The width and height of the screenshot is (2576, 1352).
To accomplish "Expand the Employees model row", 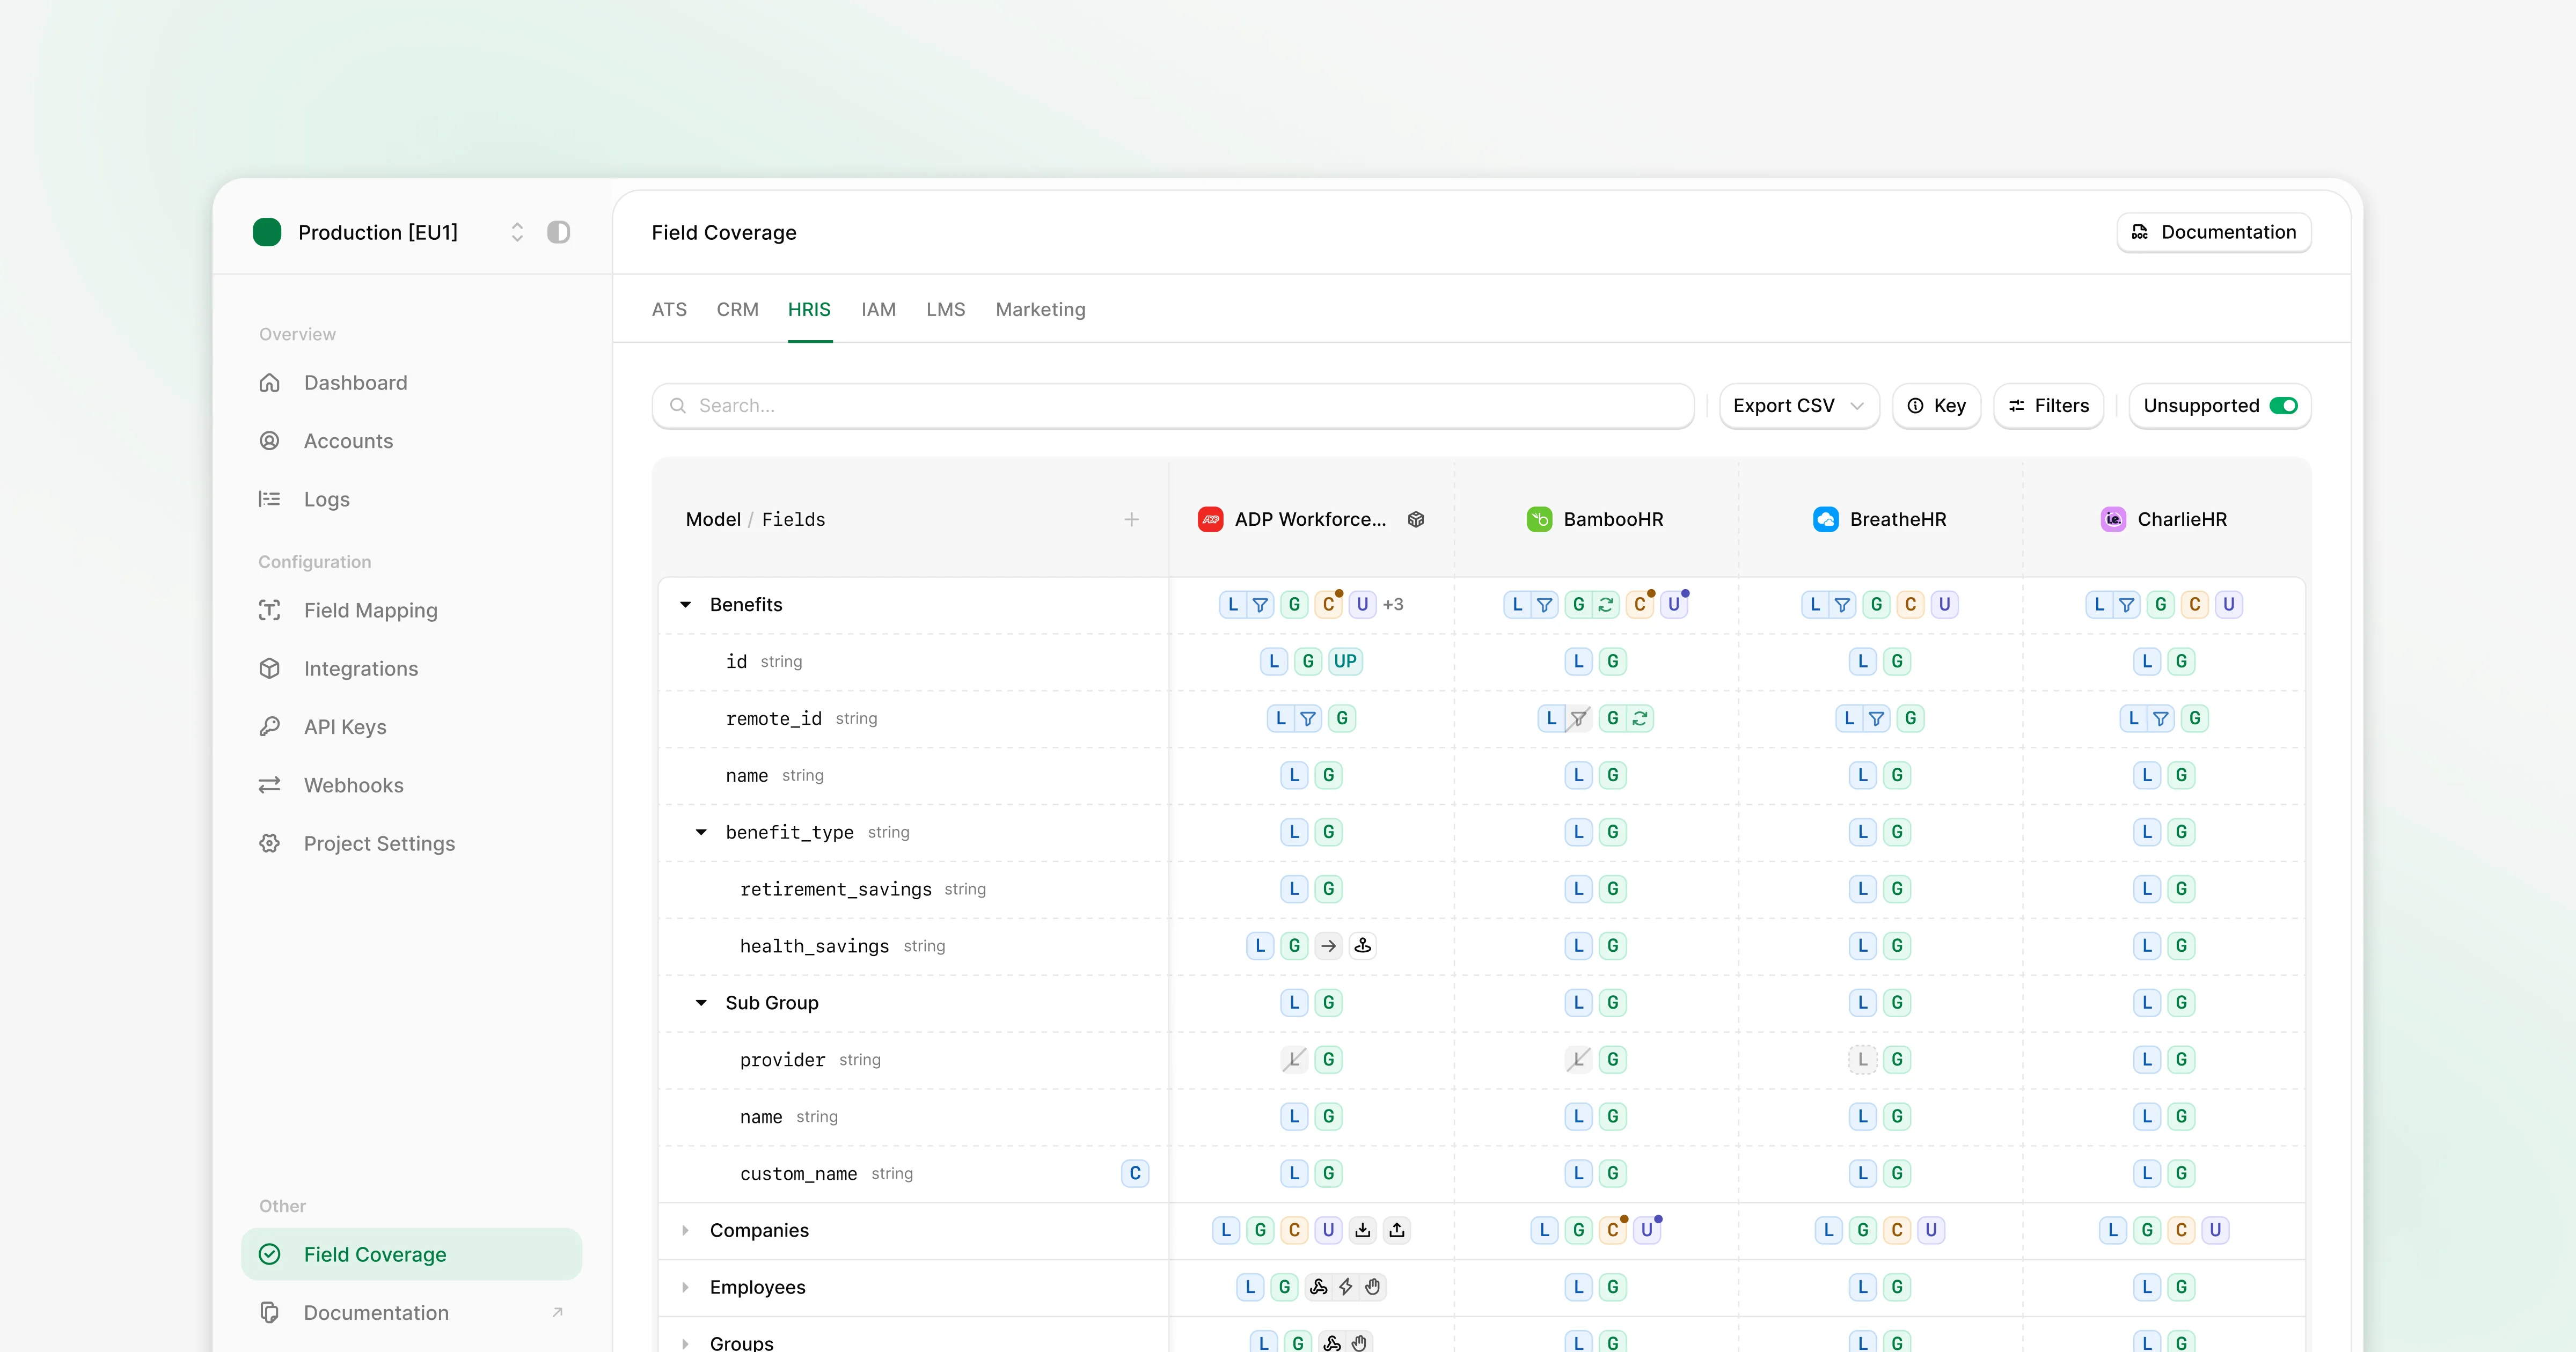I will pyautogui.click(x=686, y=1288).
